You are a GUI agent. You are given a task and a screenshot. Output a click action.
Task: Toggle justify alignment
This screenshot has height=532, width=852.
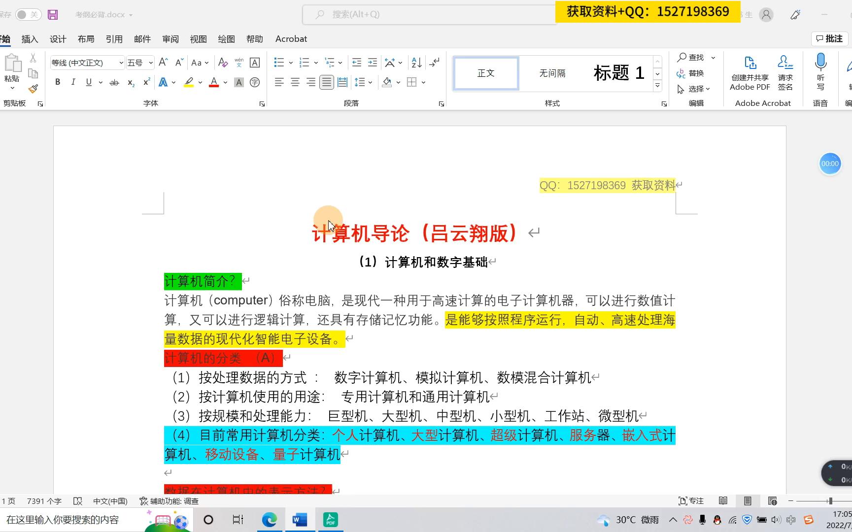point(327,82)
